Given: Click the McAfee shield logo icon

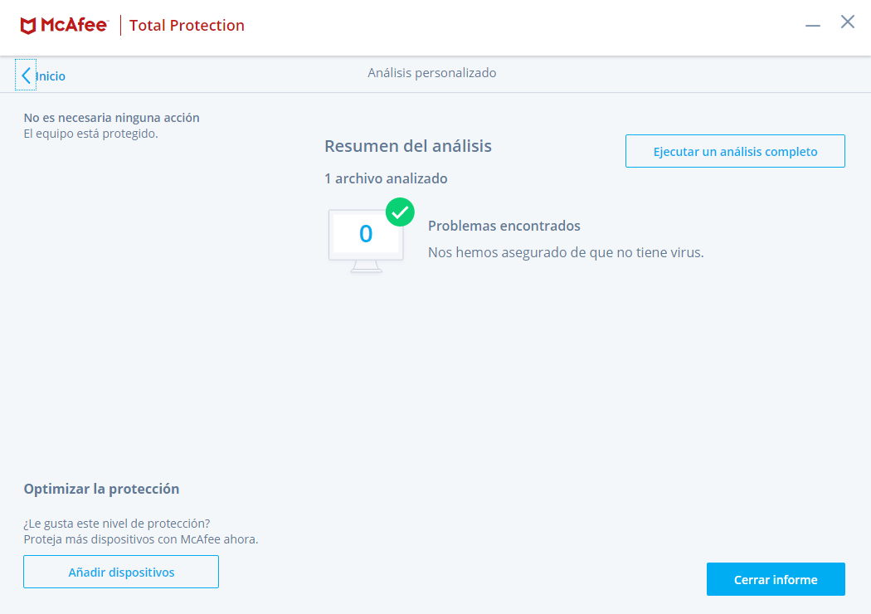Looking at the screenshot, I should tap(28, 26).
